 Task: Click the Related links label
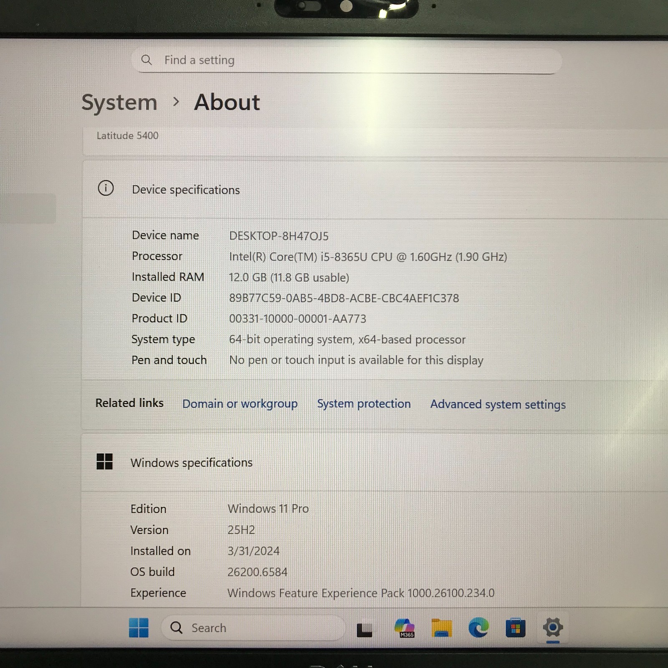point(129,403)
